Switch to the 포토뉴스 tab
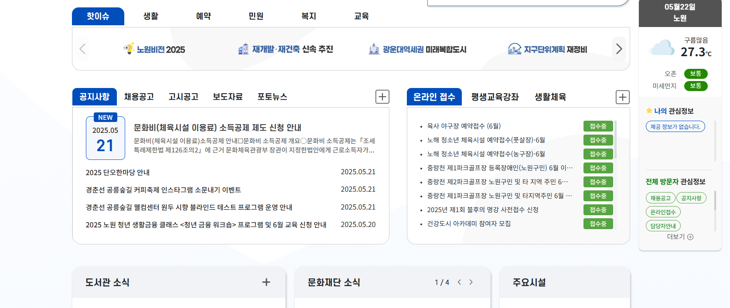This screenshot has width=730, height=308. tap(272, 97)
